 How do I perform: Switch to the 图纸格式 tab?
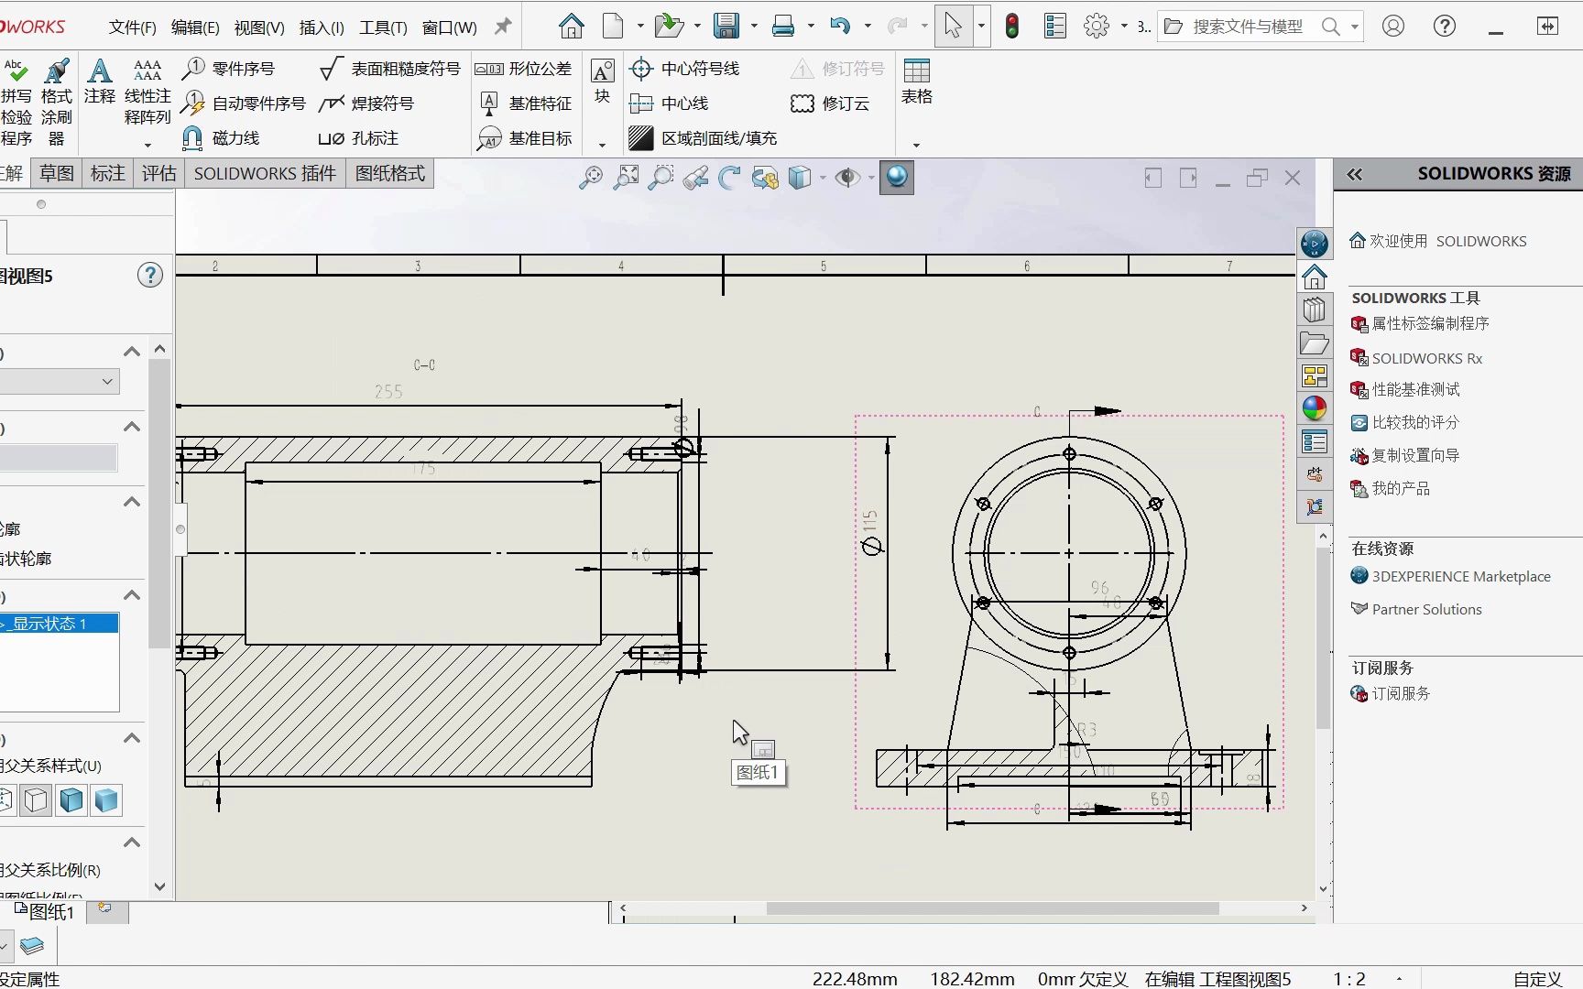pyautogui.click(x=390, y=173)
